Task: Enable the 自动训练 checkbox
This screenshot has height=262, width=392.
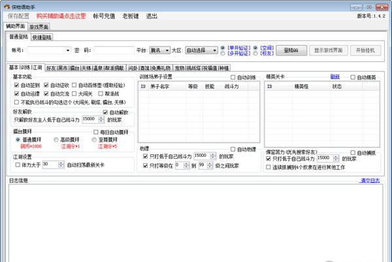Action: click(x=234, y=77)
